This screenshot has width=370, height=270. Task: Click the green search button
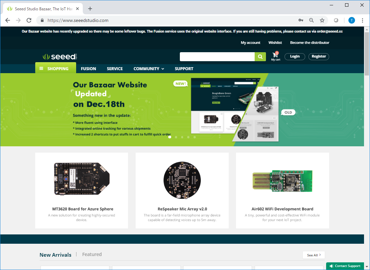point(260,57)
